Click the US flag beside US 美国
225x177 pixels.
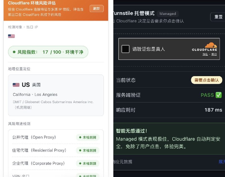click(16, 85)
